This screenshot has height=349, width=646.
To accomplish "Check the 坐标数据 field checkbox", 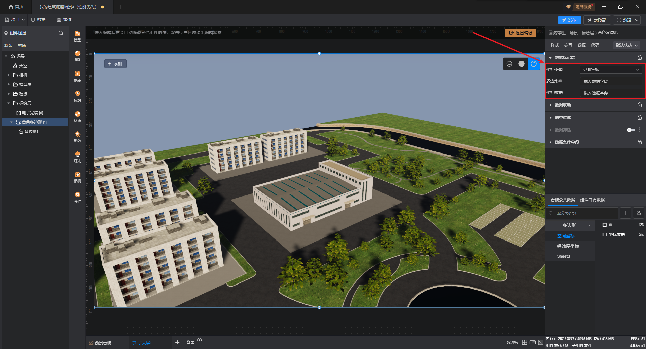I will [x=605, y=235].
